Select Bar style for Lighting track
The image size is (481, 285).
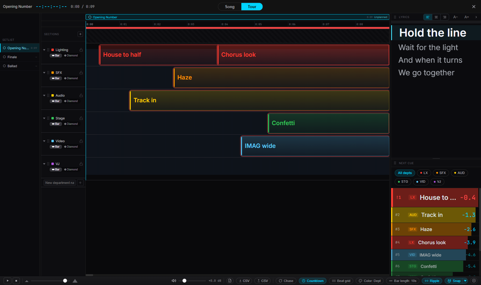pyautogui.click(x=56, y=55)
